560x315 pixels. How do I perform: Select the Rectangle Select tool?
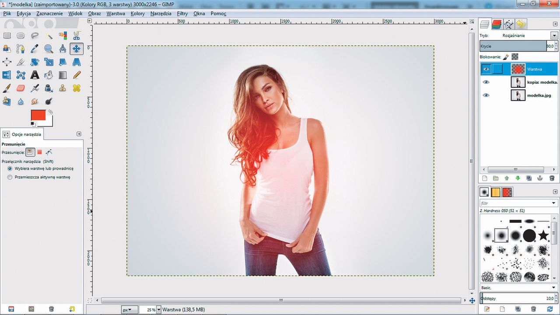click(x=7, y=36)
